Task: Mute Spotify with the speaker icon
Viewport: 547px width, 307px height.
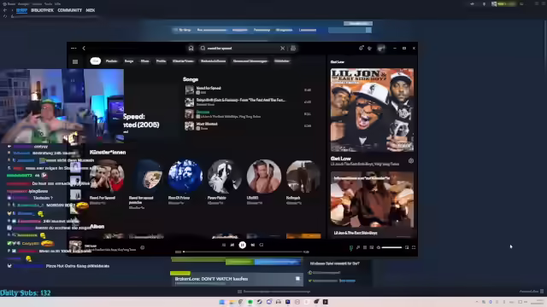Action: click(379, 247)
